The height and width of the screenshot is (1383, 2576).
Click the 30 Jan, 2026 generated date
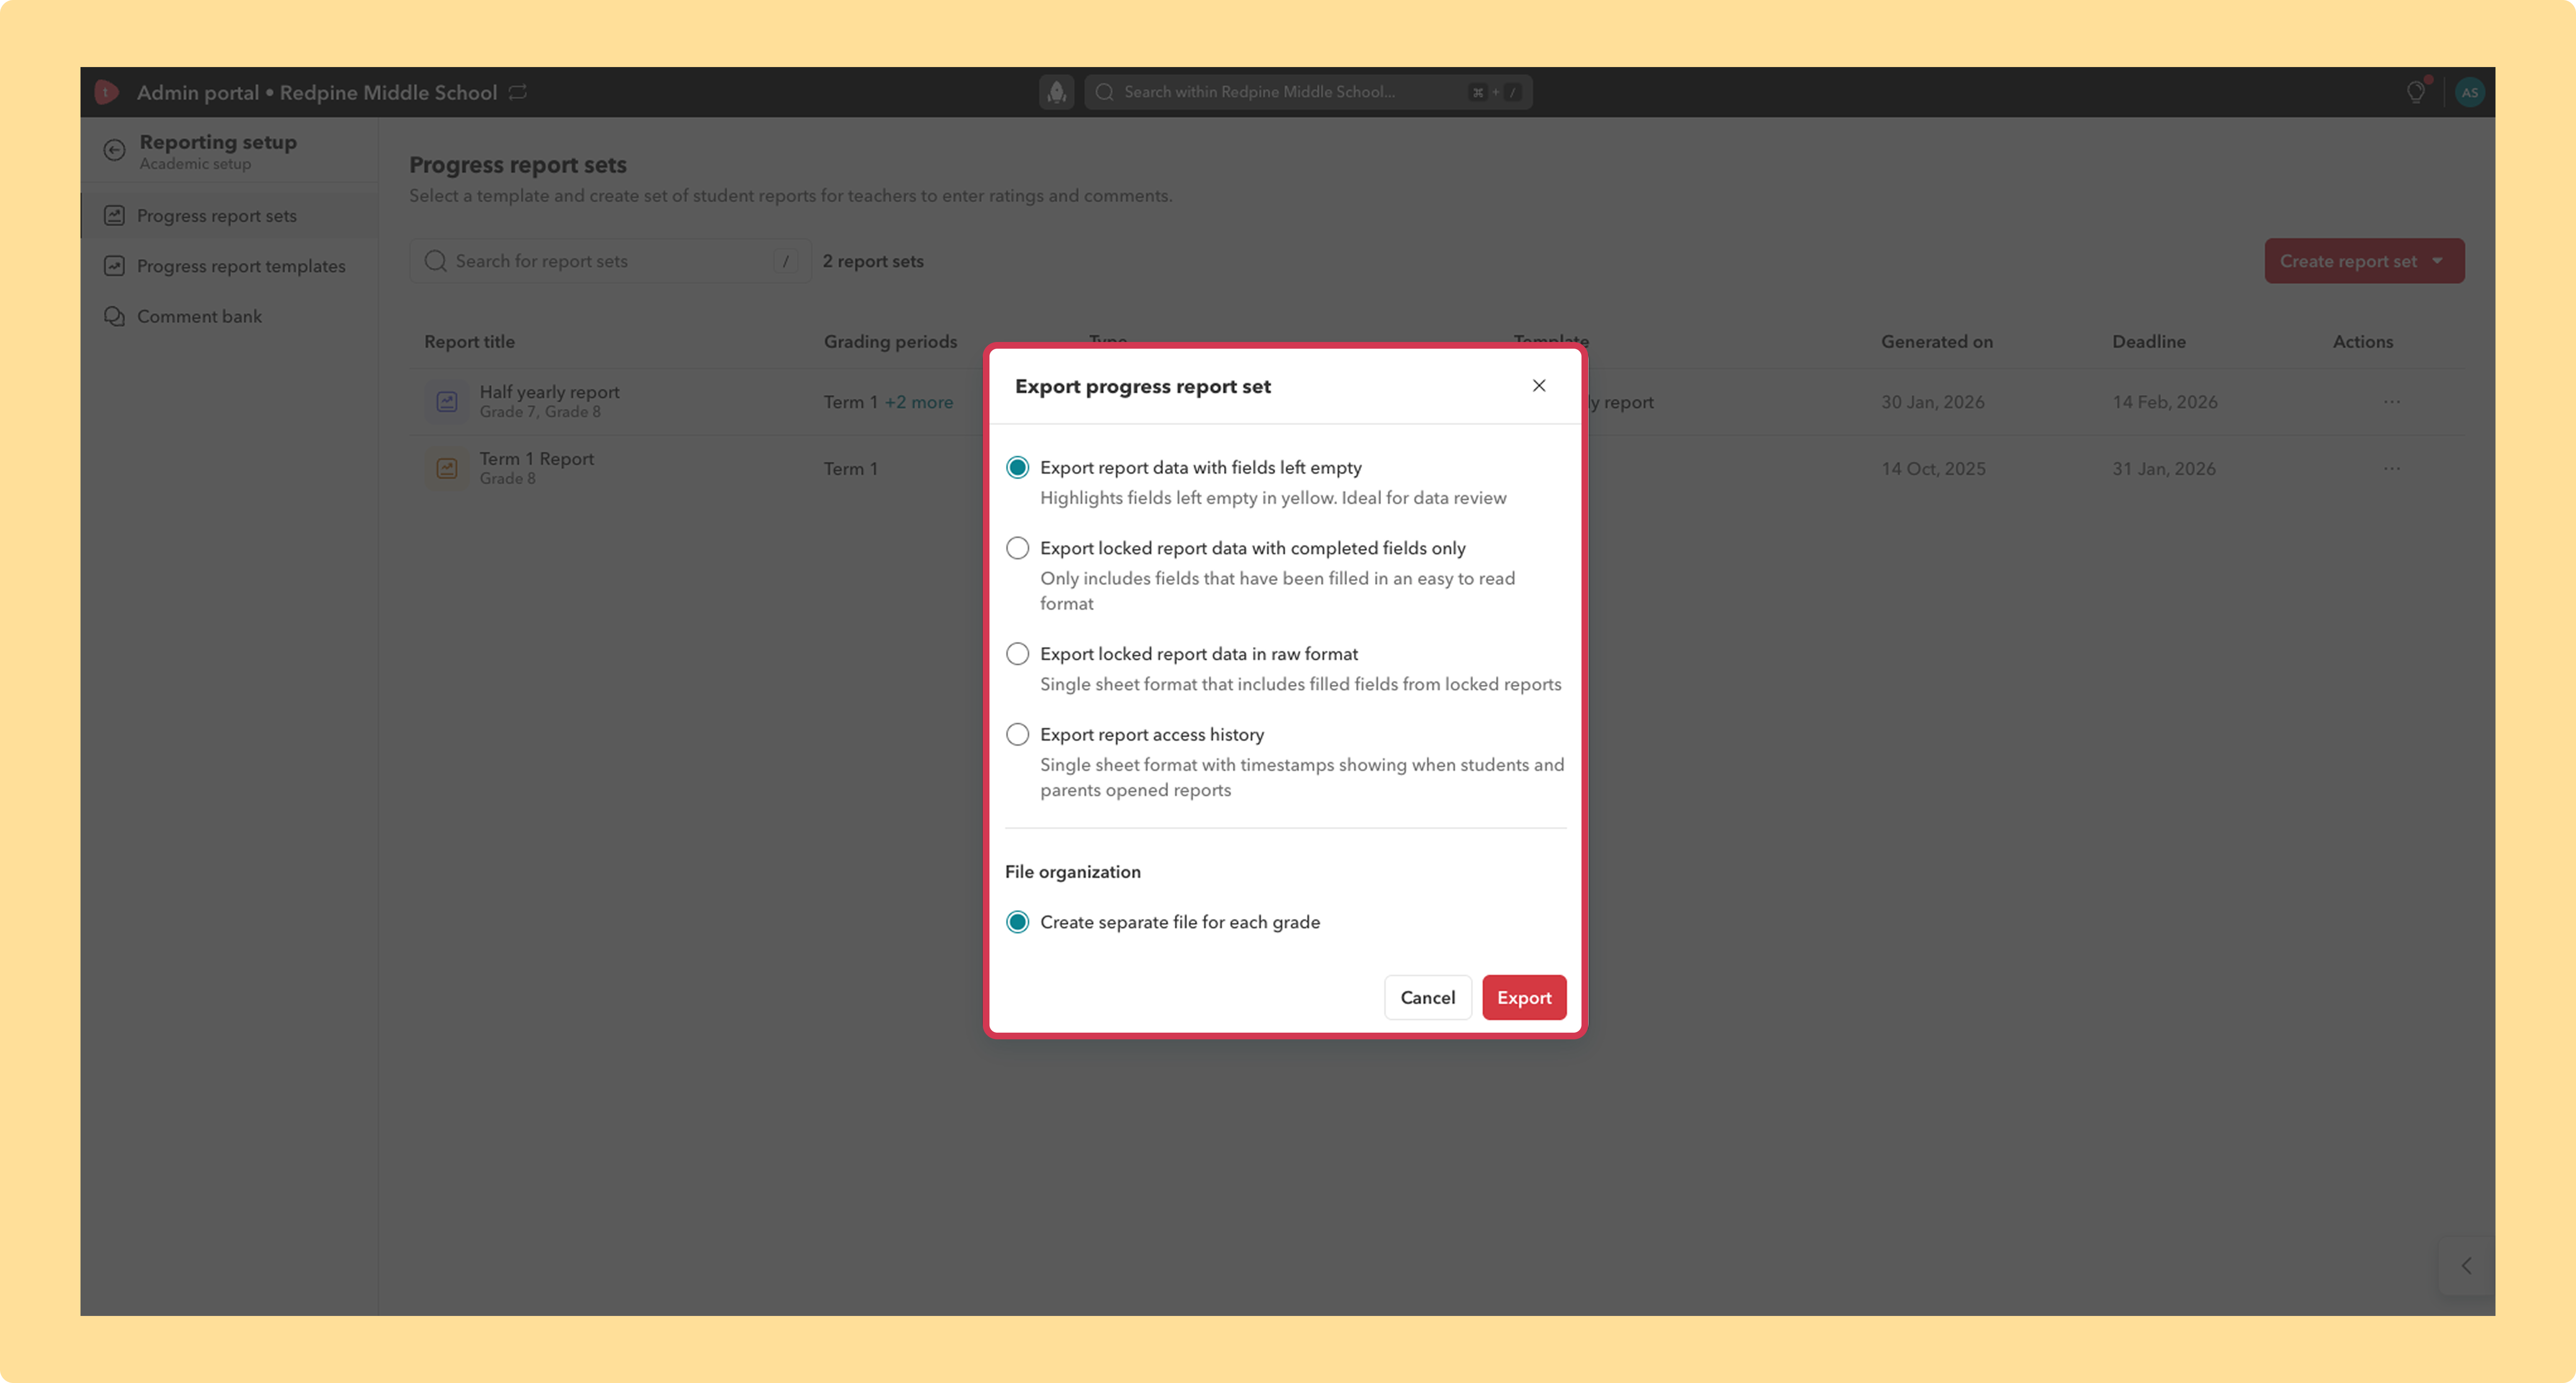(1932, 402)
